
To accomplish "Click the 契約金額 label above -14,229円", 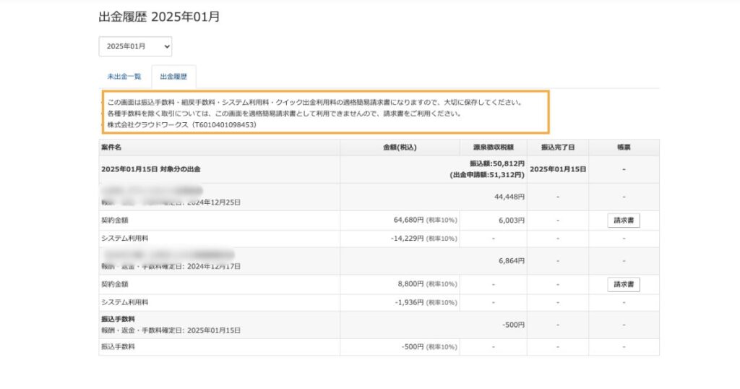I will 115,221.
